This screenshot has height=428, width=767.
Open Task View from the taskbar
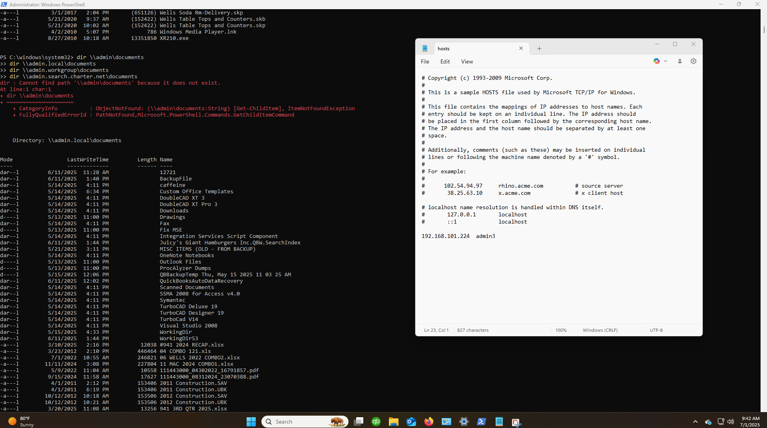point(359,422)
